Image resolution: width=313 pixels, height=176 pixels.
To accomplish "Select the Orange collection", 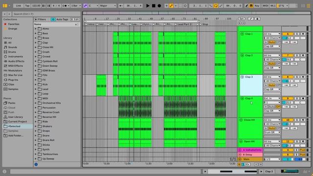I will point(12,29).
